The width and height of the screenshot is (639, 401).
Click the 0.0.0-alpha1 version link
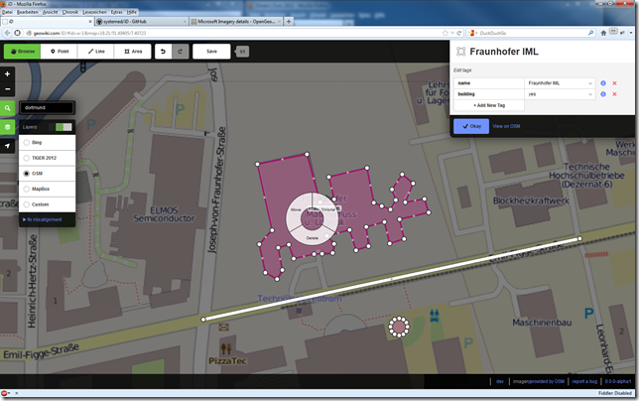point(618,382)
